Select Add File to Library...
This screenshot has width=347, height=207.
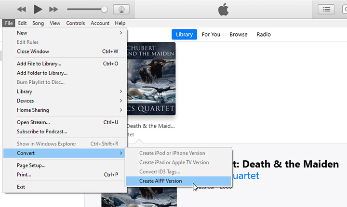pyautogui.click(x=65, y=64)
